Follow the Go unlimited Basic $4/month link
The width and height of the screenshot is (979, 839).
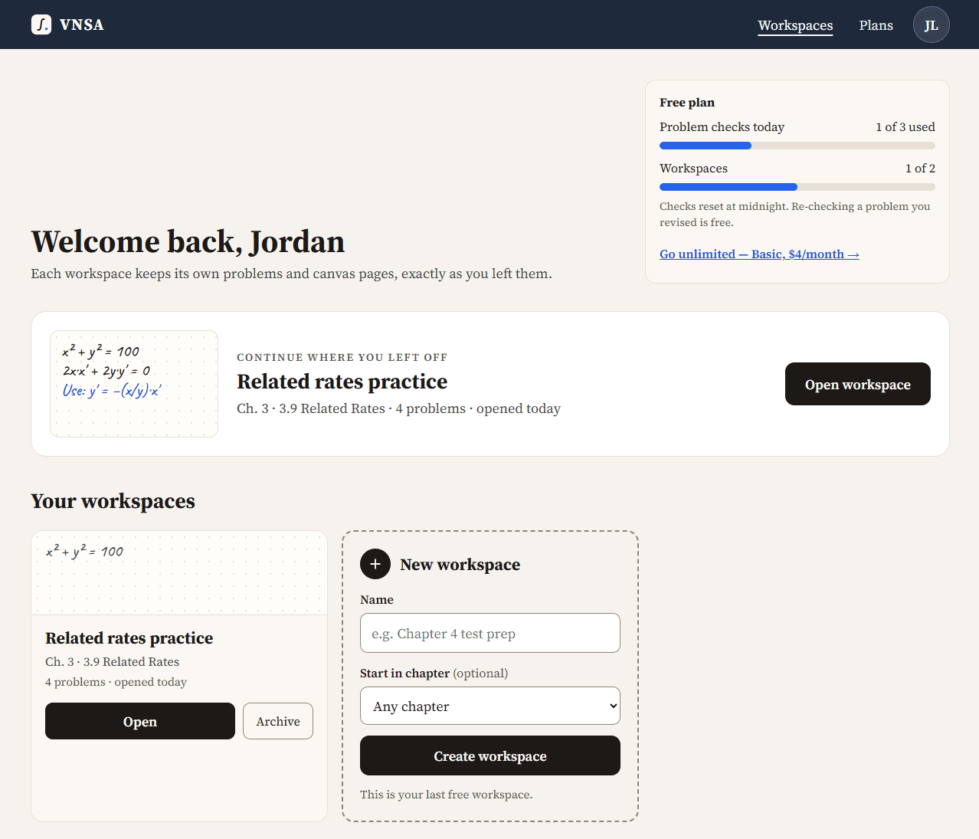[759, 254]
